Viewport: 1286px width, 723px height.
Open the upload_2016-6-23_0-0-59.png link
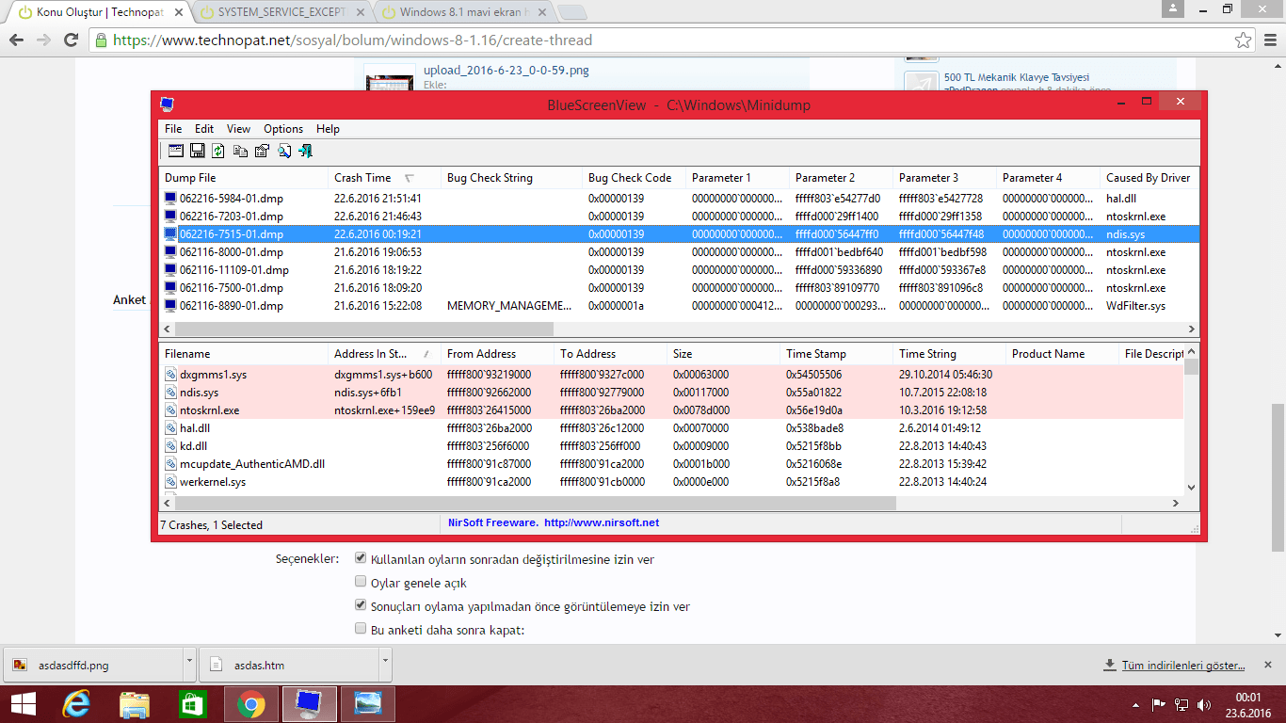point(506,71)
